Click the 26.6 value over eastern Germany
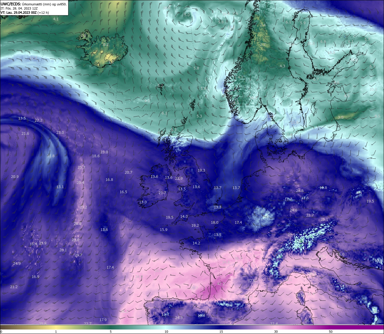This screenshot has height=334, width=384. coord(300,191)
